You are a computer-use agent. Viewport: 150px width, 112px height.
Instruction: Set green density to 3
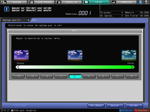[x=118, y=76]
